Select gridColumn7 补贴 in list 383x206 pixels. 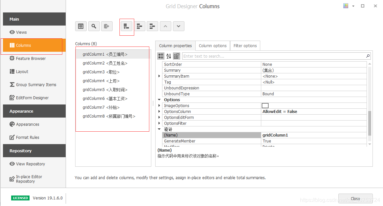pyautogui.click(x=113, y=107)
